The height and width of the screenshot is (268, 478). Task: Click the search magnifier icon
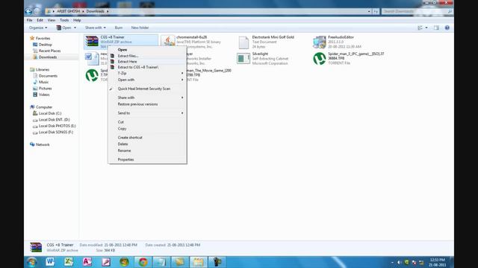[450, 11]
